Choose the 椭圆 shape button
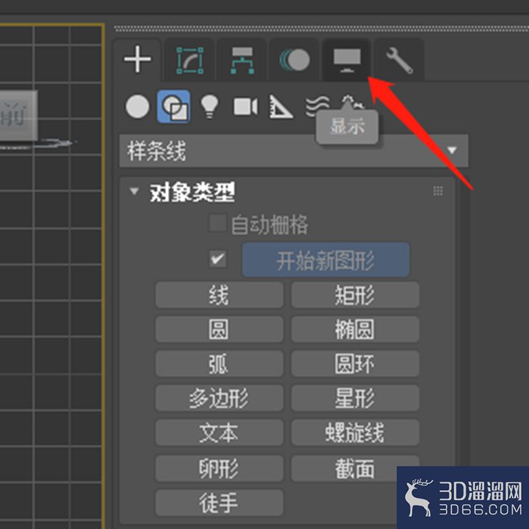Viewport: 529px width, 529px height. pyautogui.click(x=355, y=329)
